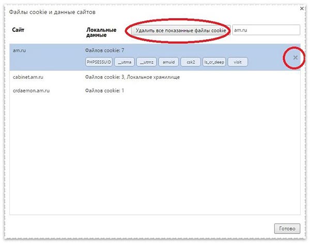Click the 'Сайт' column header
The width and height of the screenshot is (310, 243).
18,30
